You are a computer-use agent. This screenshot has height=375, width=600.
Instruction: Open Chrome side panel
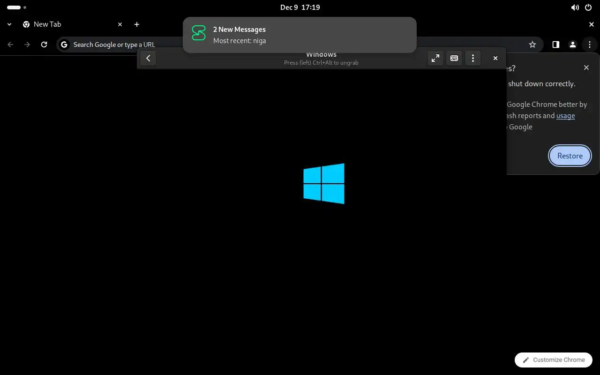coord(556,45)
